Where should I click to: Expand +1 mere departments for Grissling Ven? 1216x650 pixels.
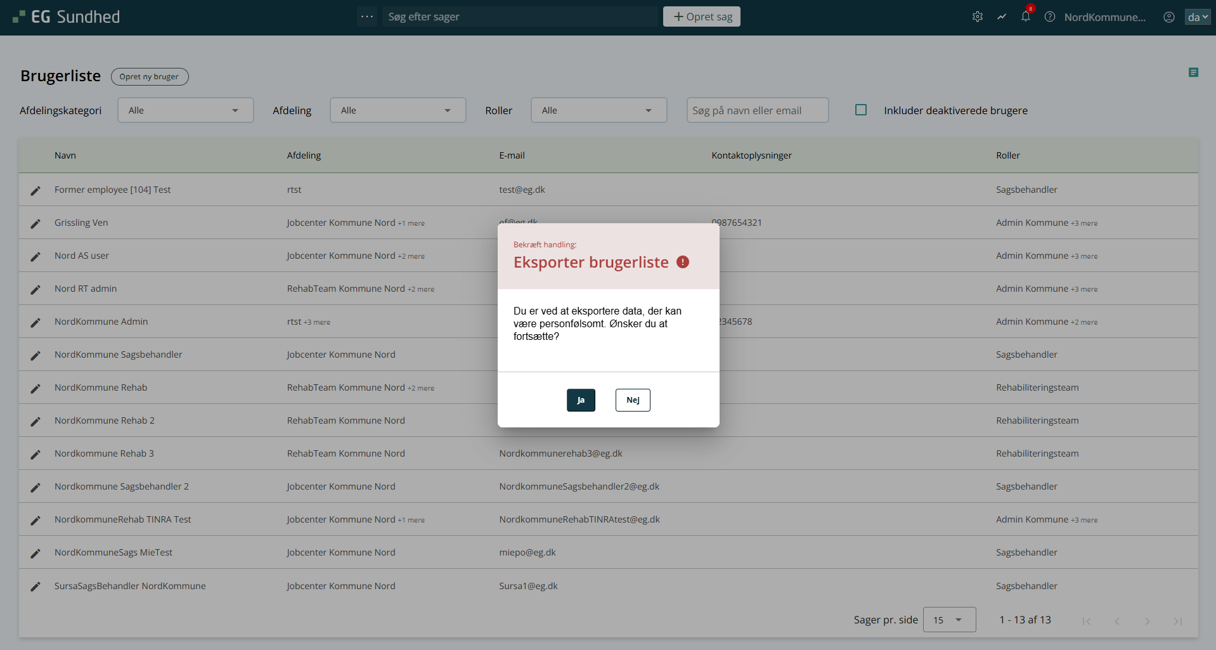[x=411, y=223]
